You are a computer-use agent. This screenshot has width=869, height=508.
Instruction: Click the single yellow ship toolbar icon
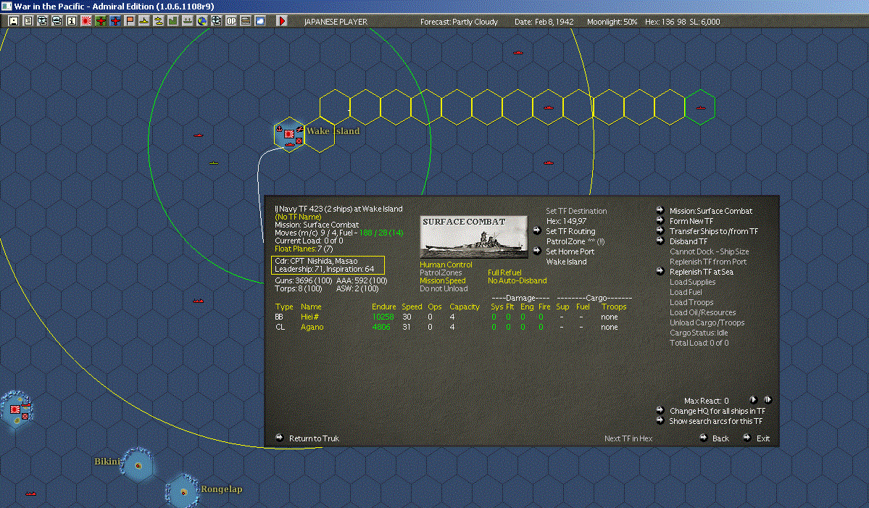[x=144, y=21]
